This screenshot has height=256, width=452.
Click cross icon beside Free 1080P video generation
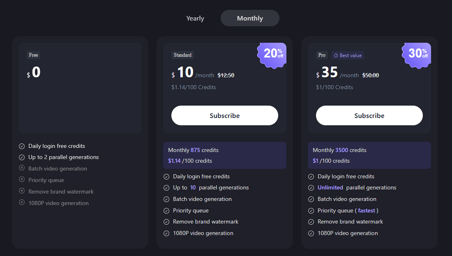click(22, 203)
